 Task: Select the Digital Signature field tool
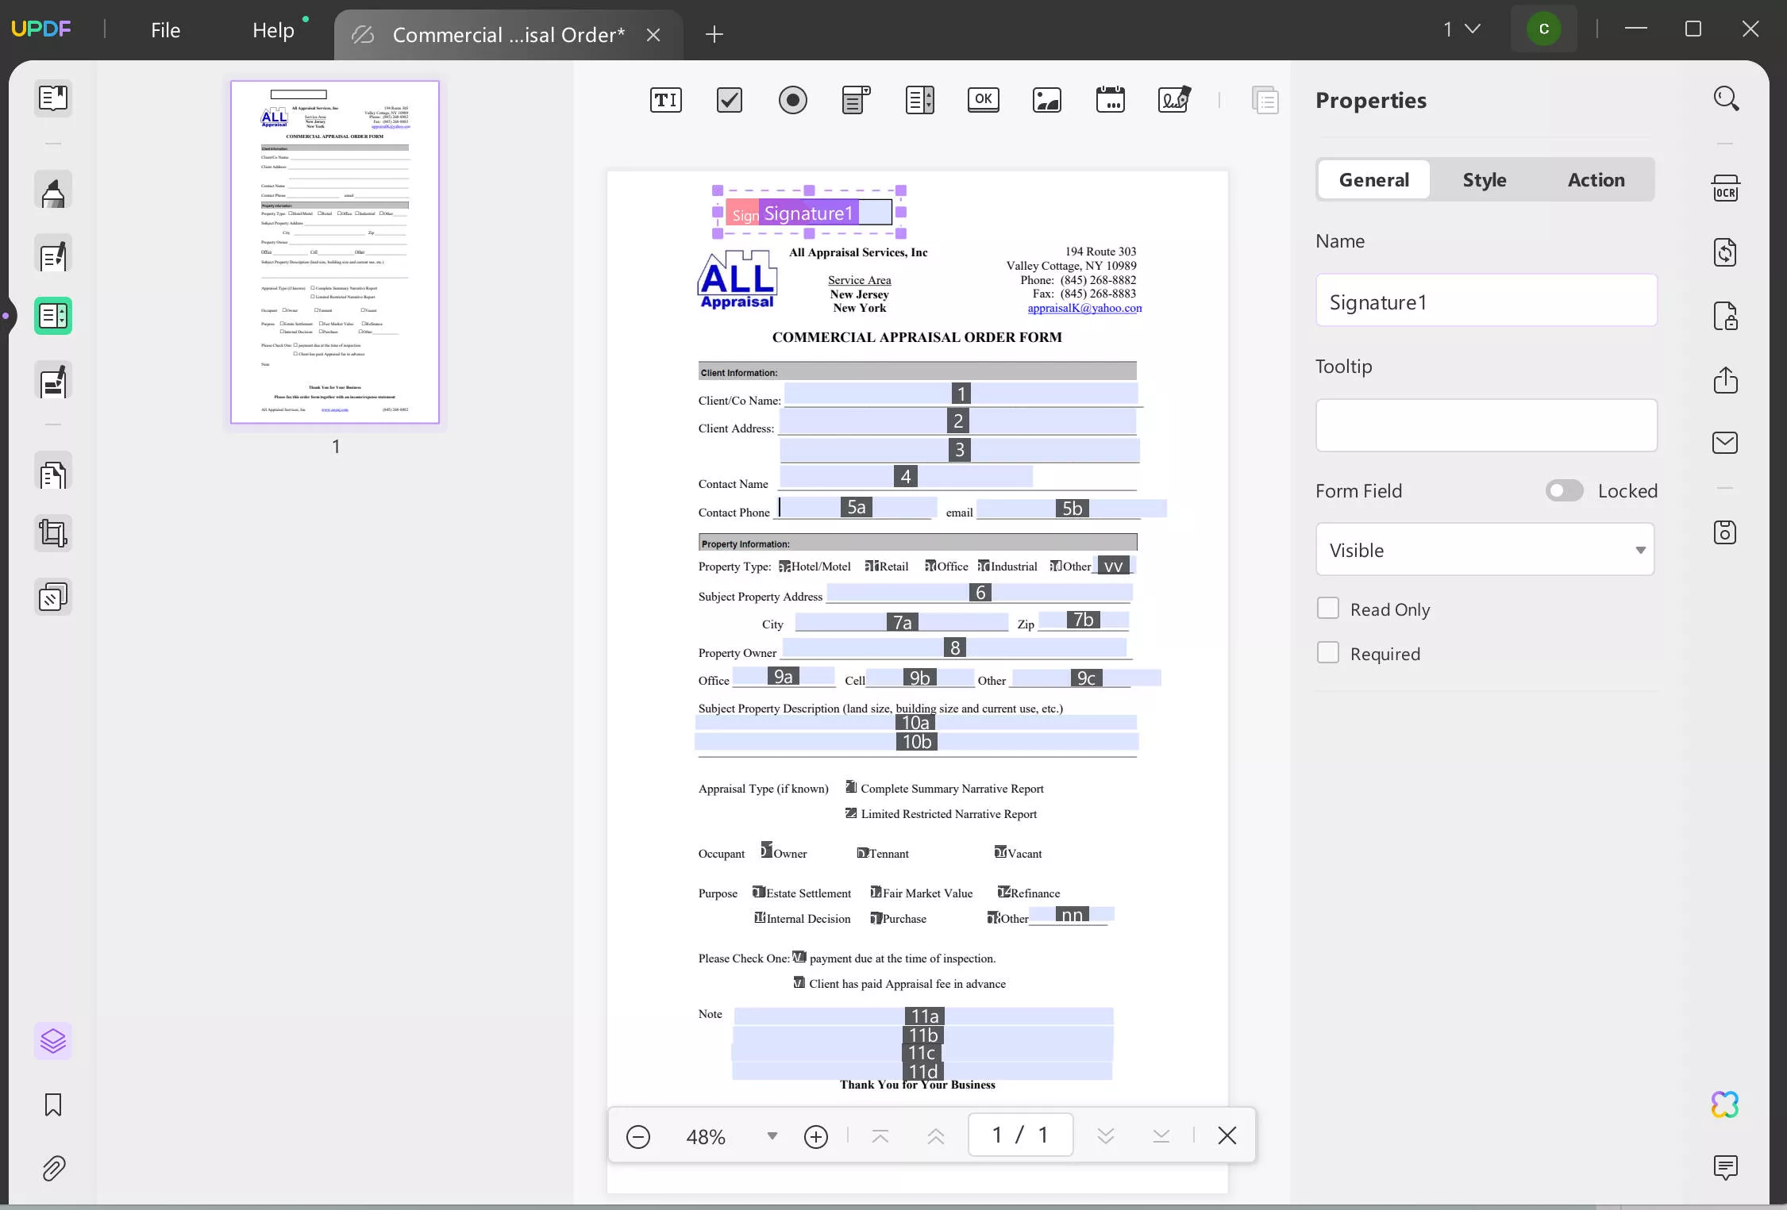pos(1173,100)
